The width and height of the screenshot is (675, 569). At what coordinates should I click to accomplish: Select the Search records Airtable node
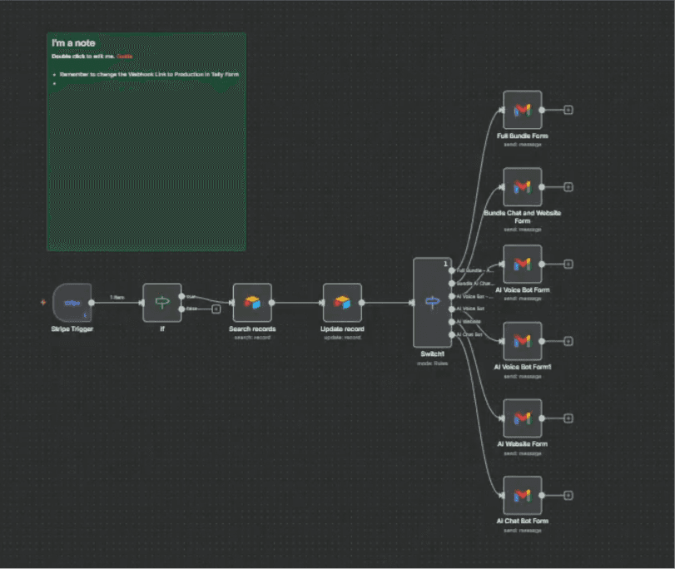252,303
